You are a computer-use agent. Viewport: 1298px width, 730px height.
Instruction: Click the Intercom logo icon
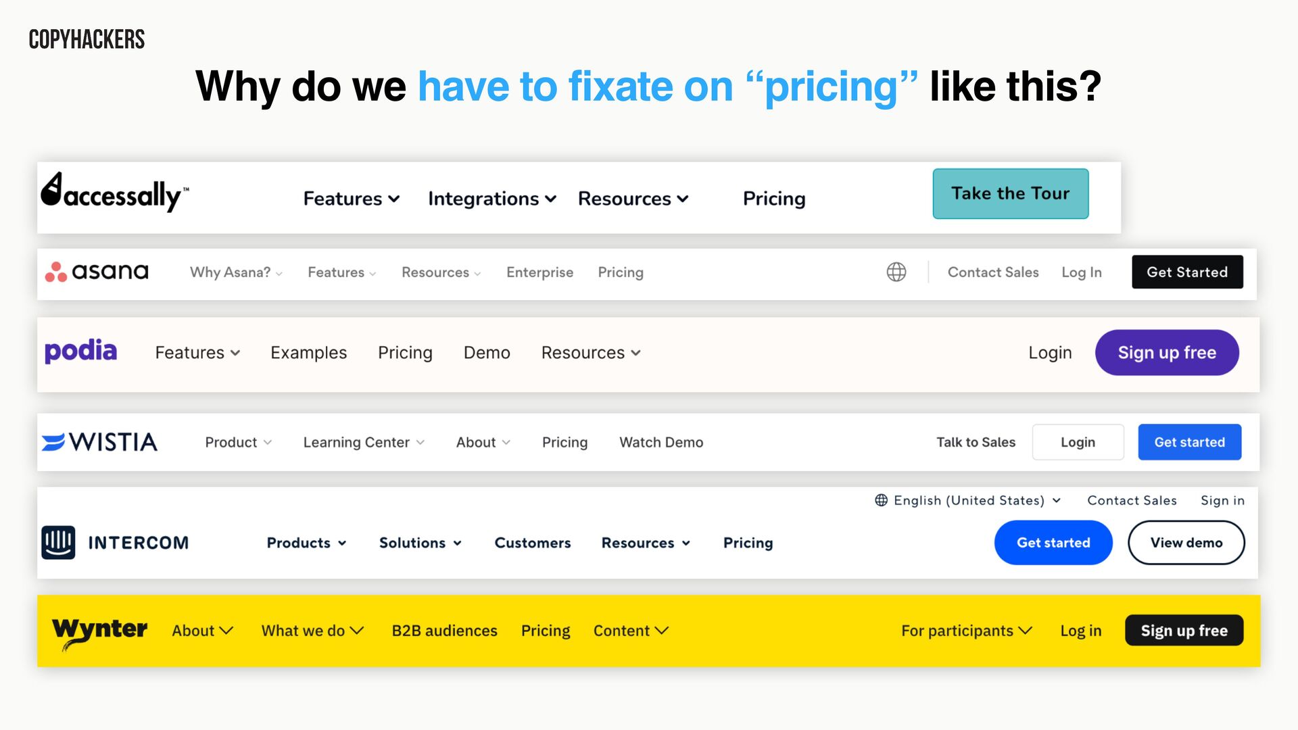point(58,543)
